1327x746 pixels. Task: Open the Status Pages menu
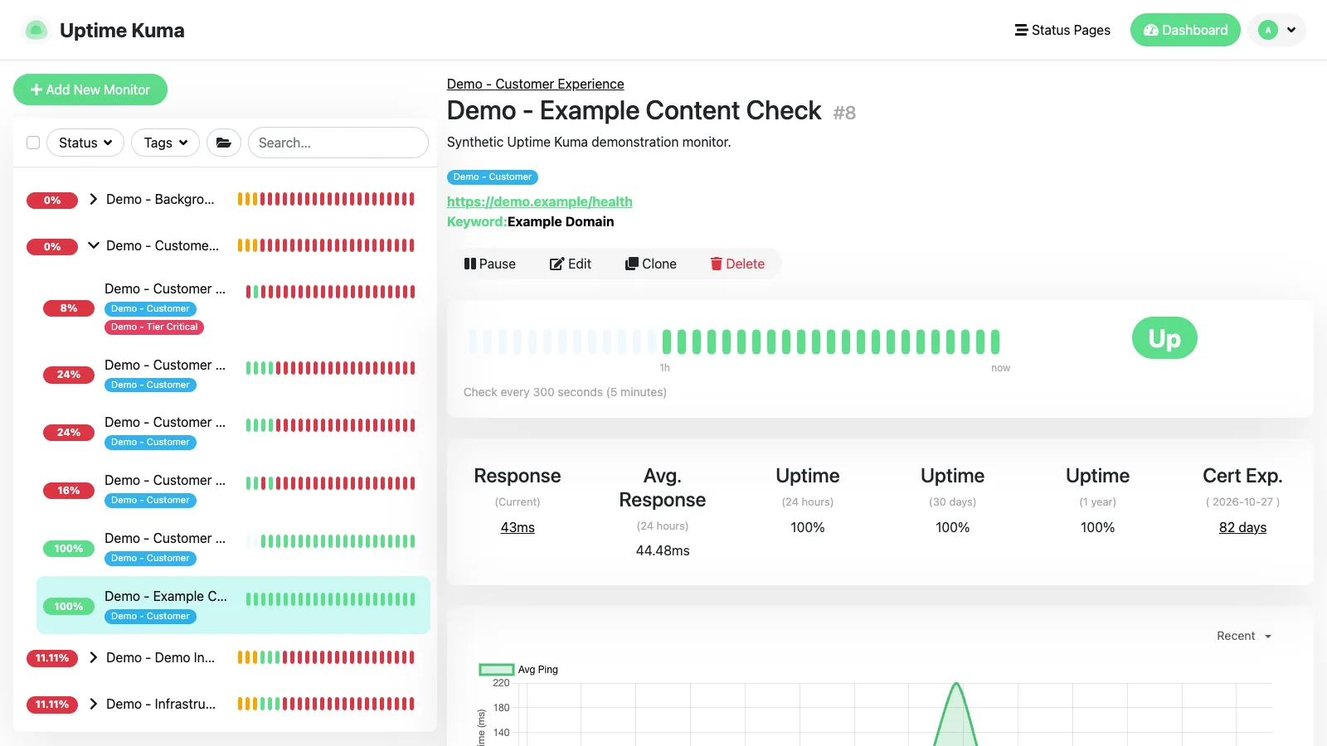[x=1062, y=30]
